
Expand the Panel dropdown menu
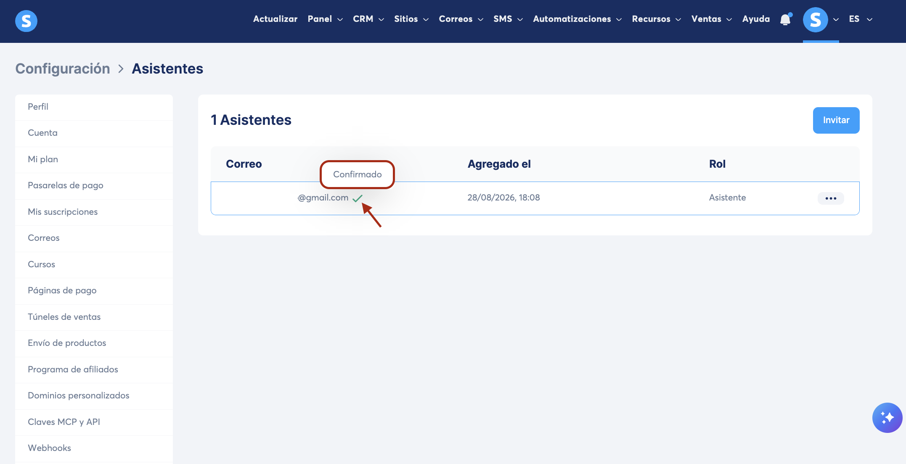[x=325, y=19]
